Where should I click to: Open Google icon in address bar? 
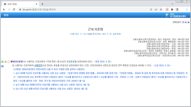[151, 10]
